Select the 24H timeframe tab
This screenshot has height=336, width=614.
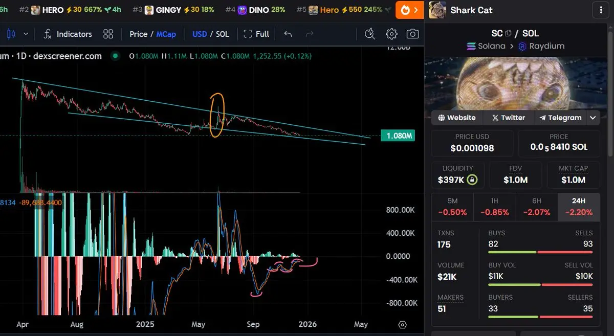point(579,207)
